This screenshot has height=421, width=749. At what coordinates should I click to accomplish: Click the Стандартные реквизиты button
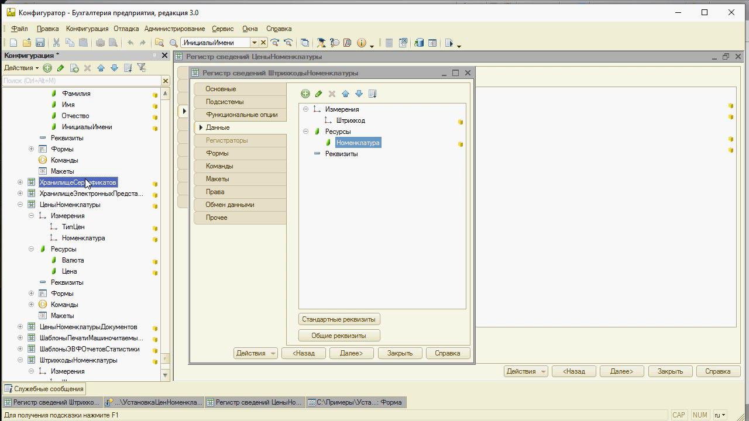pos(339,319)
